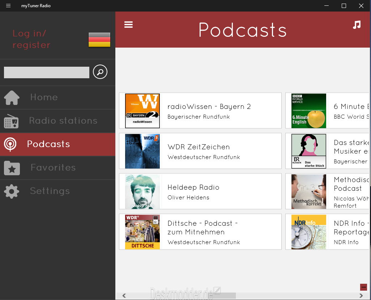This screenshot has width=371, height=300.
Task: Click 'Bayerischer Rundfunk' under radioWissen
Action: 199,117
